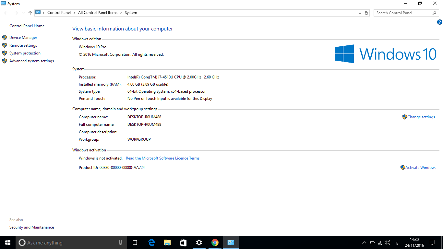Open the address bar history dropdown
The image size is (443, 249).
click(360, 13)
